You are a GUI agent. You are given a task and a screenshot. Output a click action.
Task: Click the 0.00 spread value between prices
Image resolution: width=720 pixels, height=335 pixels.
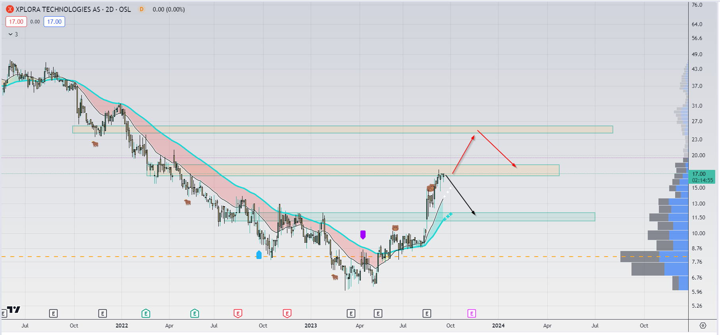click(x=35, y=22)
